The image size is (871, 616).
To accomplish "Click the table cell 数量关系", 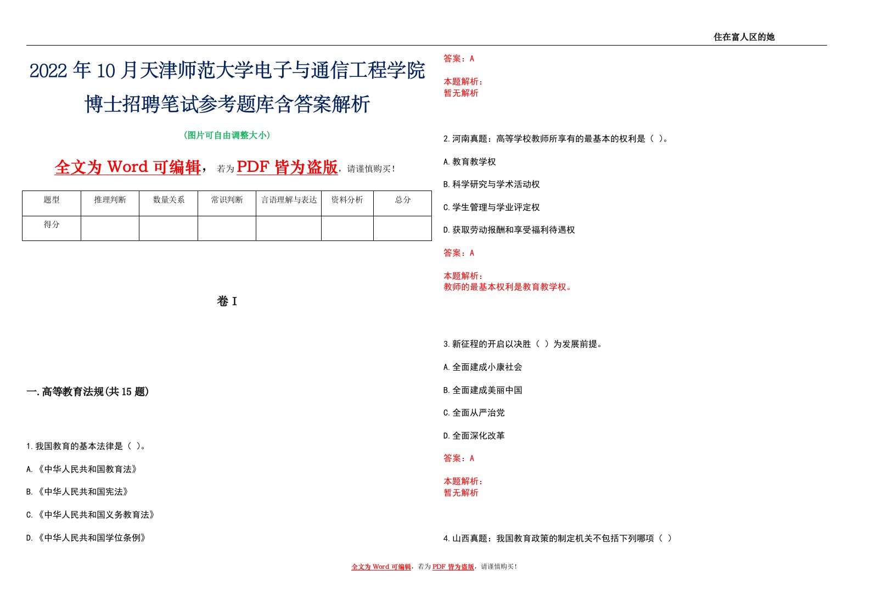I will coord(168,203).
